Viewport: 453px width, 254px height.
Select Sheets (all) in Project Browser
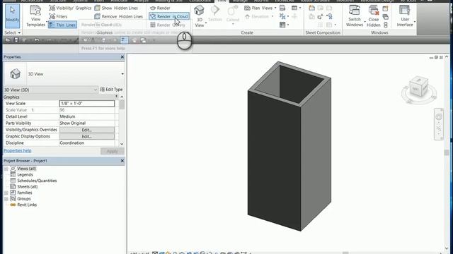27,187
